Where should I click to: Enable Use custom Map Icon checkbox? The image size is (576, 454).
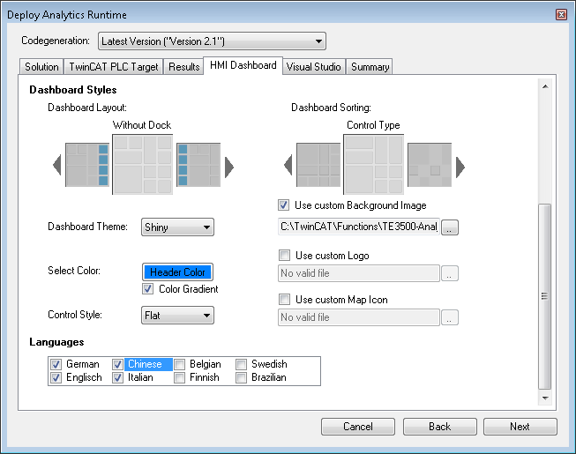pos(284,300)
